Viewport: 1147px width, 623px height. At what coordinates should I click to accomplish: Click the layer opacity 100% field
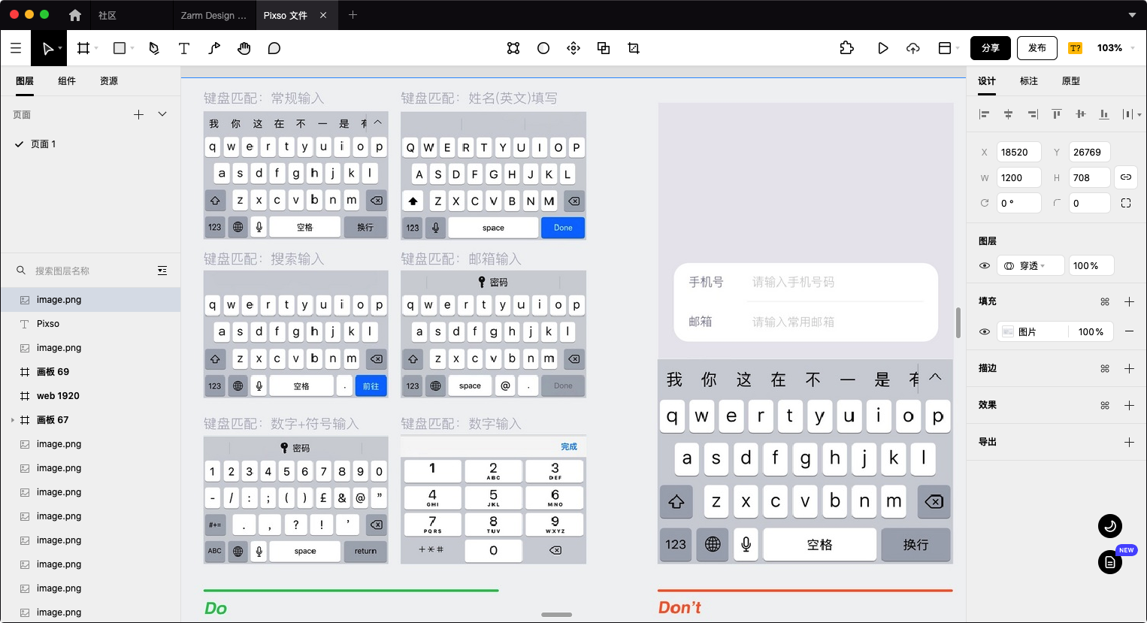1091,265
